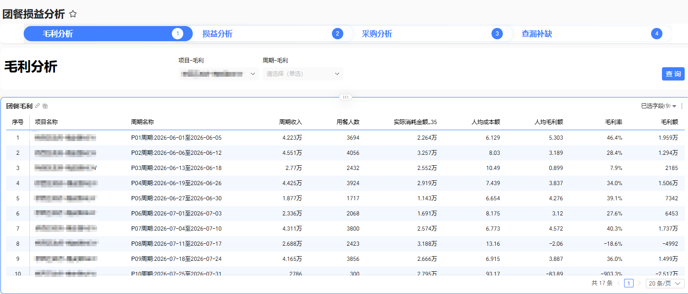Open the 20条/页 page size dropdown

tap(665, 283)
